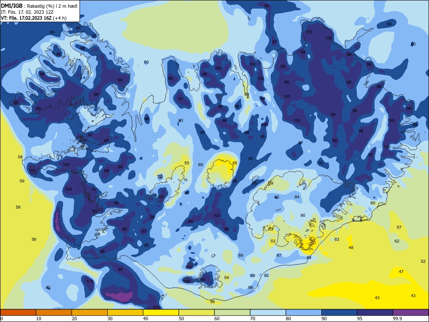Select the purple legend swatch above 99.9

tap(411, 313)
